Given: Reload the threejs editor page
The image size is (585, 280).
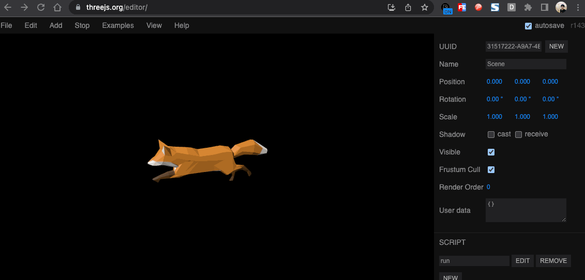Looking at the screenshot, I should pyautogui.click(x=41, y=7).
